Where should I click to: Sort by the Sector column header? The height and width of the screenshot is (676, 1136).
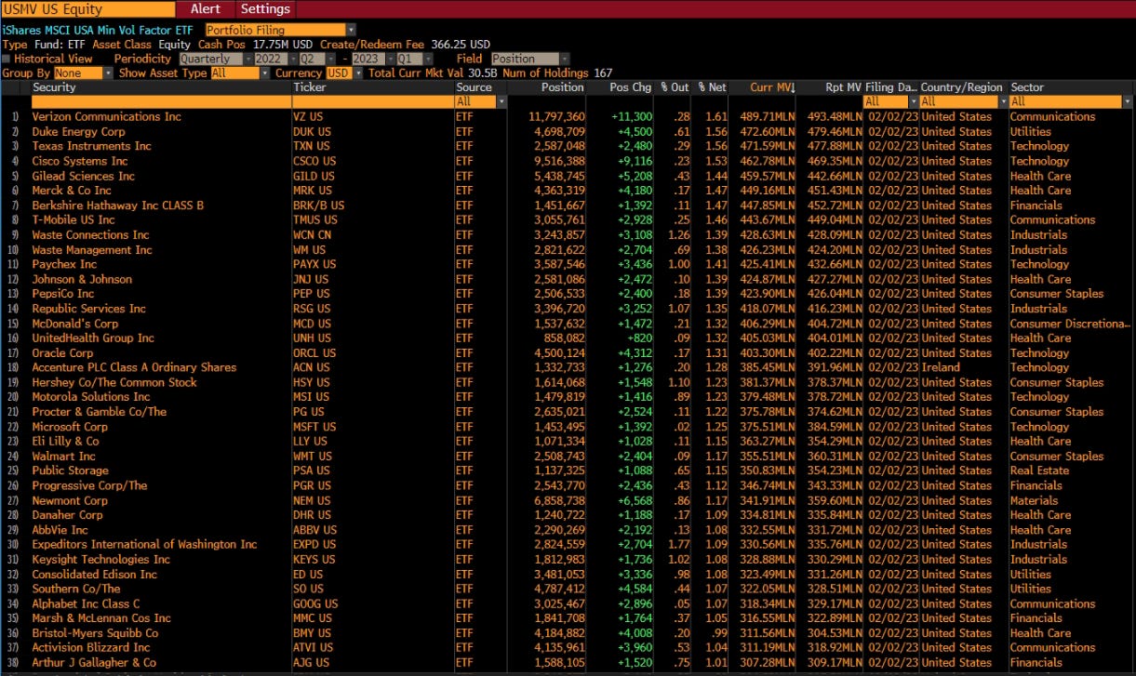point(1027,87)
